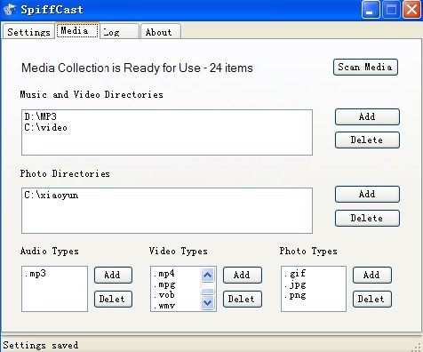Click the Video Types scrollbar thumb
423x352 pixels.
click(x=208, y=292)
